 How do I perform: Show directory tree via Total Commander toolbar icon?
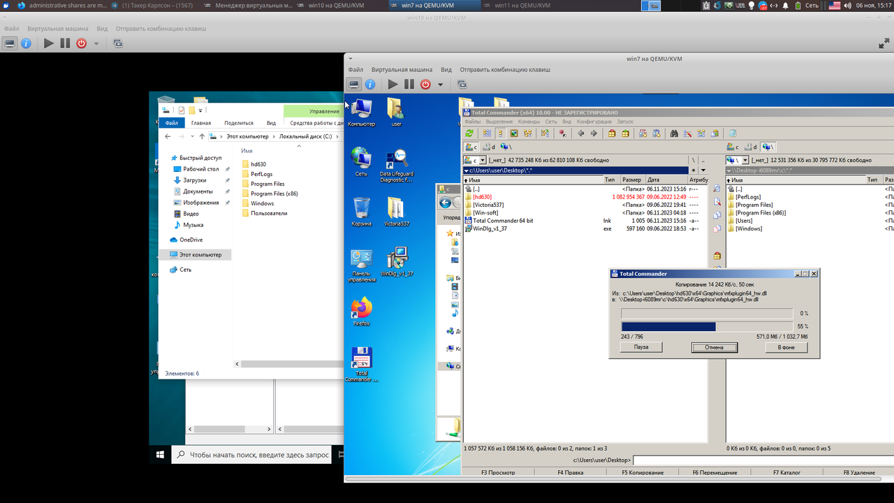(527, 133)
